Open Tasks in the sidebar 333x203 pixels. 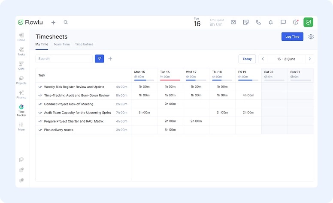(21, 51)
